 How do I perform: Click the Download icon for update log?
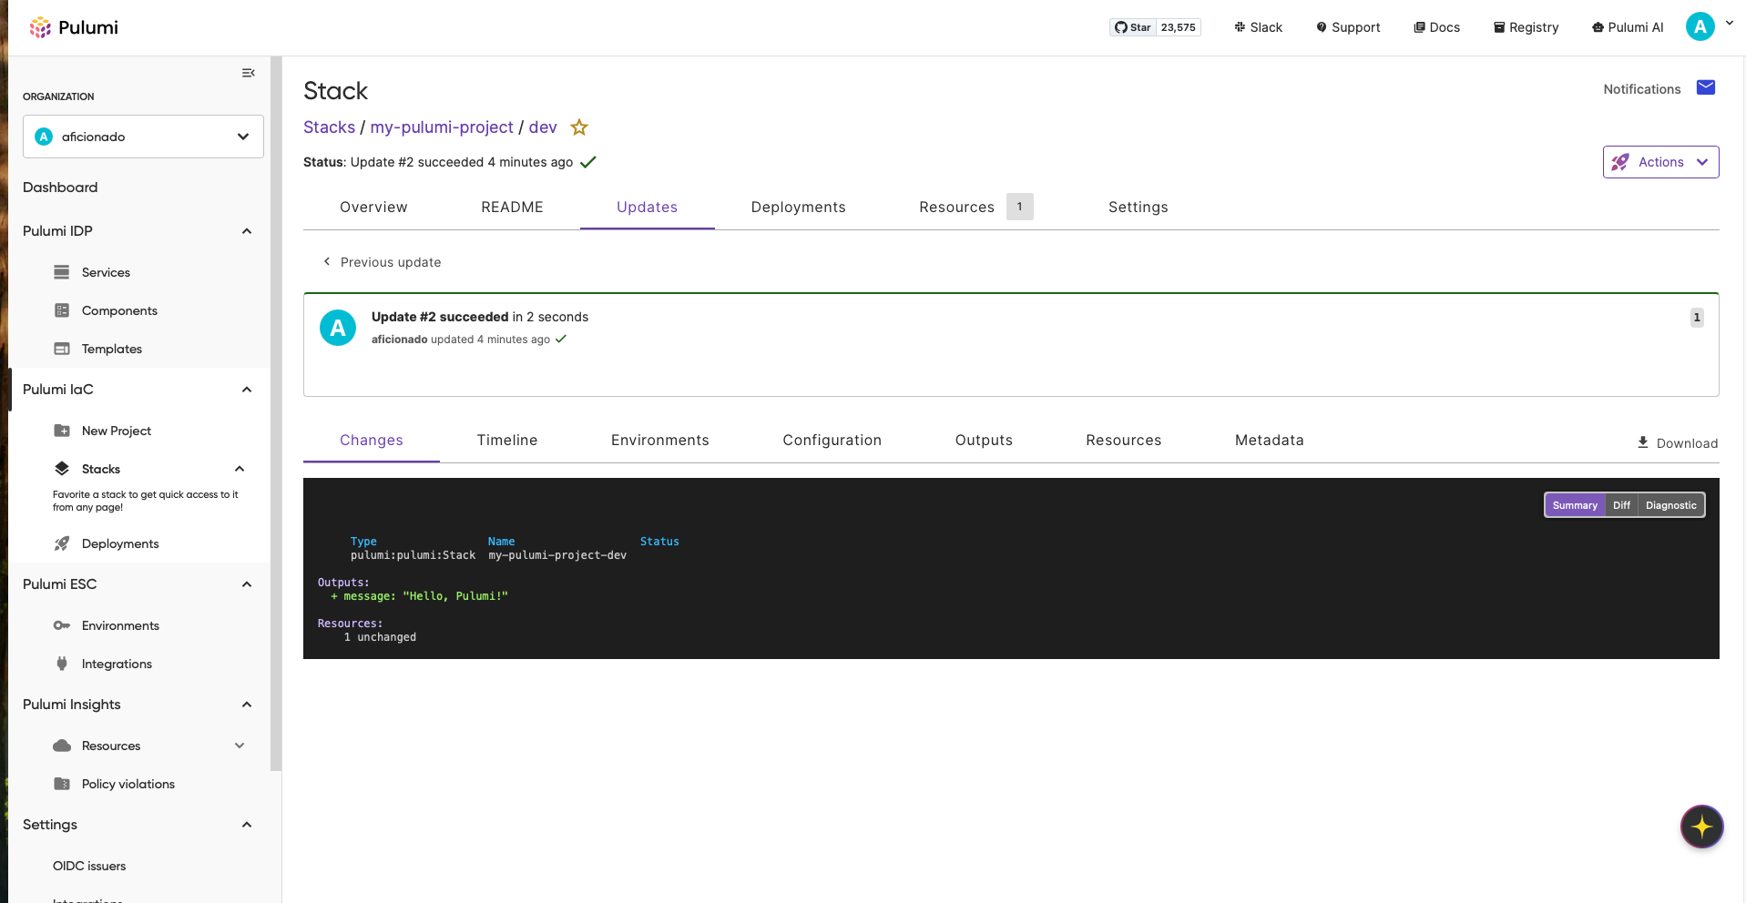(1643, 442)
